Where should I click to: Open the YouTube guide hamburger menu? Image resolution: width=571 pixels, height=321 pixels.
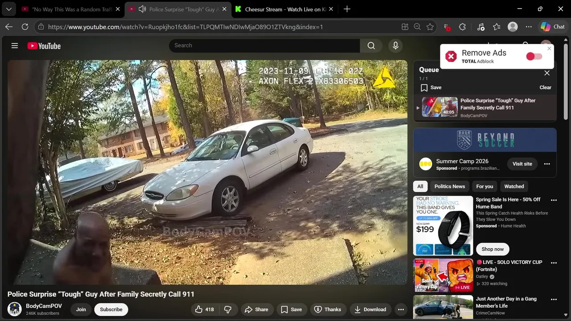pyautogui.click(x=15, y=45)
